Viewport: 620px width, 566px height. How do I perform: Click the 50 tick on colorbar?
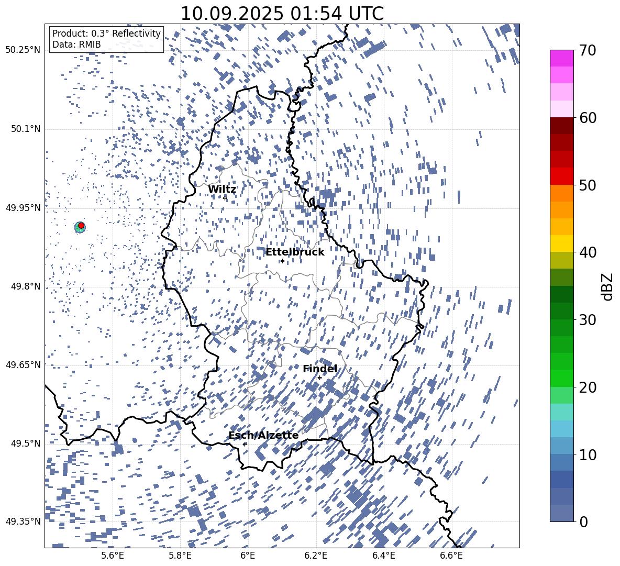[x=588, y=185]
